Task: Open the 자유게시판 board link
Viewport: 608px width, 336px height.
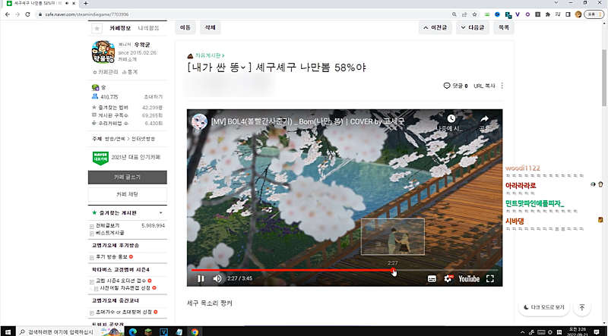Action: point(210,55)
